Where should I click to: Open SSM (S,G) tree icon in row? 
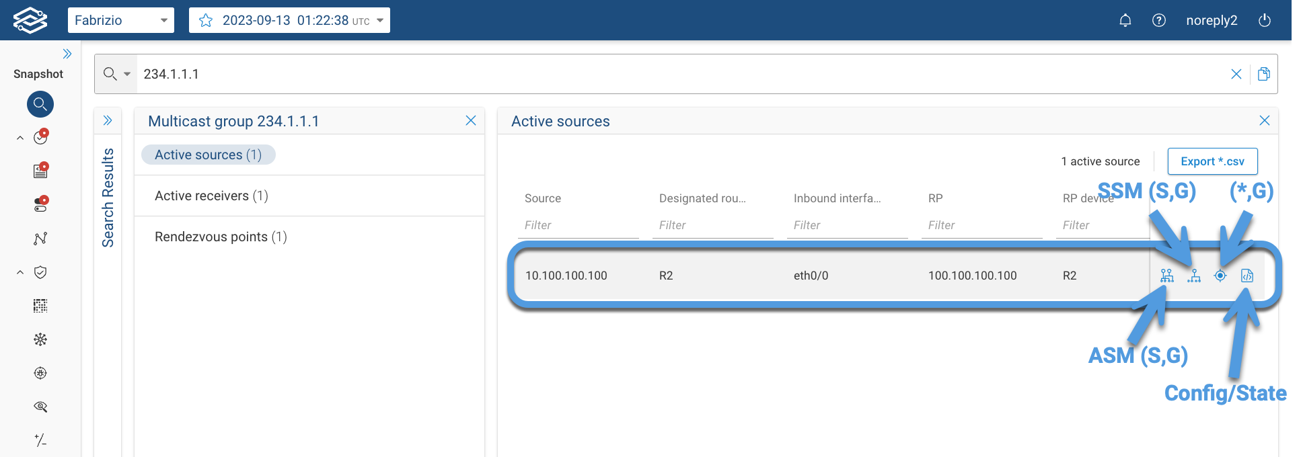click(x=1194, y=276)
